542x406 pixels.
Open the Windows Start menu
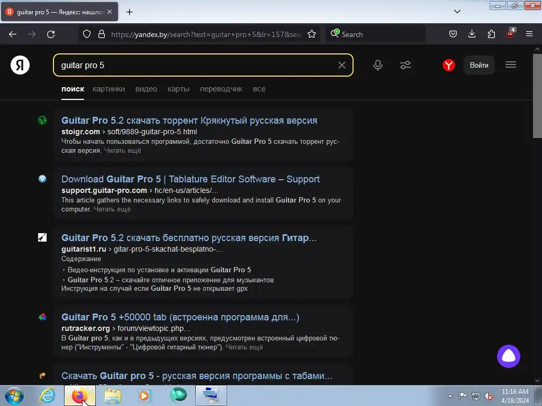click(14, 395)
